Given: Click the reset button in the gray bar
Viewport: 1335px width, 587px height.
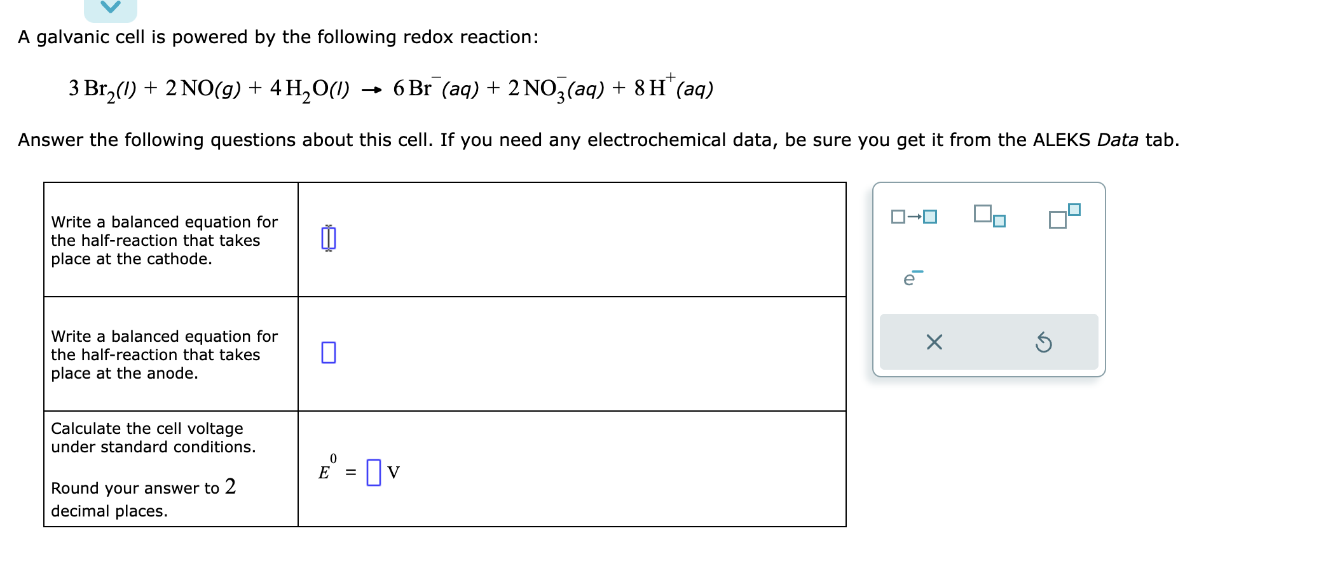Looking at the screenshot, I should (1044, 343).
